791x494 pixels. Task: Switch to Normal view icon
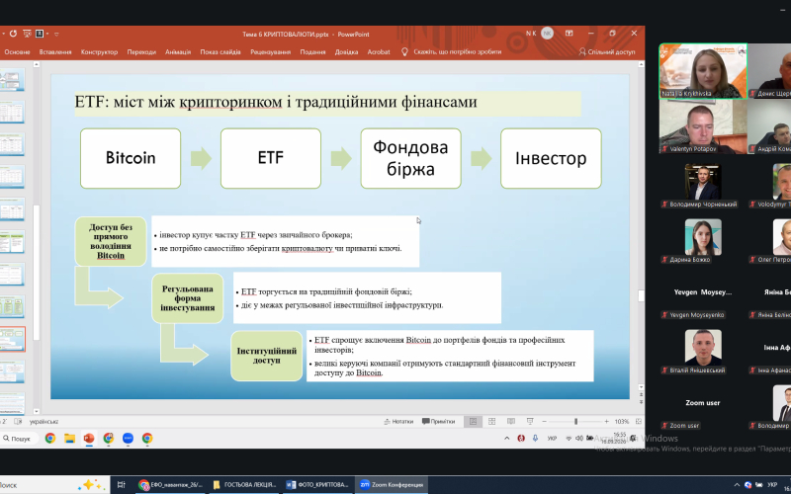pyautogui.click(x=473, y=422)
